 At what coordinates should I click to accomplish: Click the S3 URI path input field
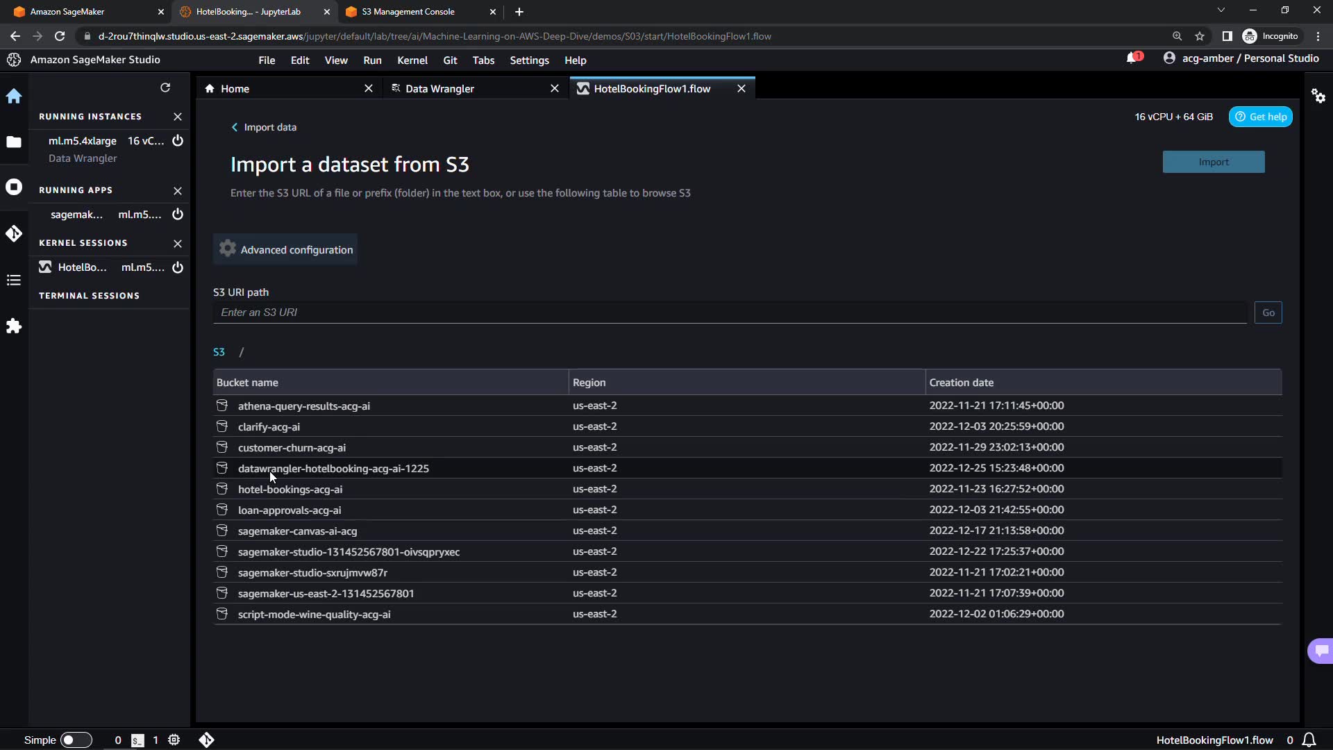(729, 312)
